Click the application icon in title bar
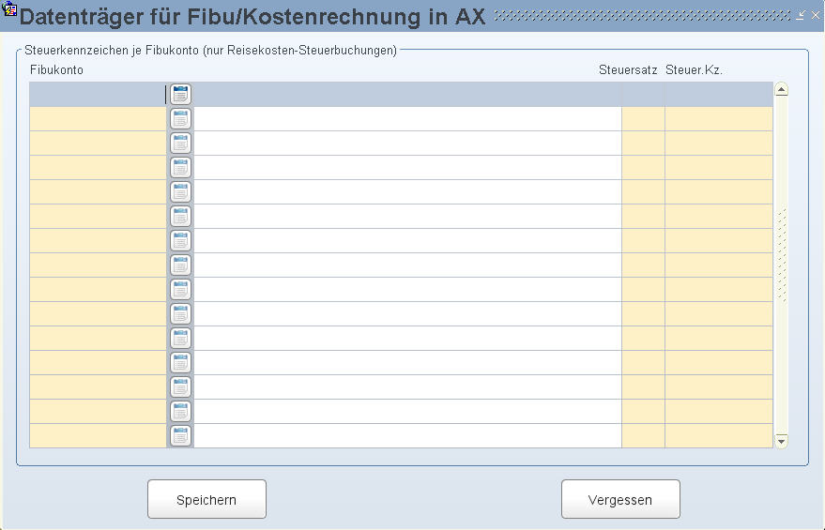This screenshot has width=825, height=530. (9, 8)
